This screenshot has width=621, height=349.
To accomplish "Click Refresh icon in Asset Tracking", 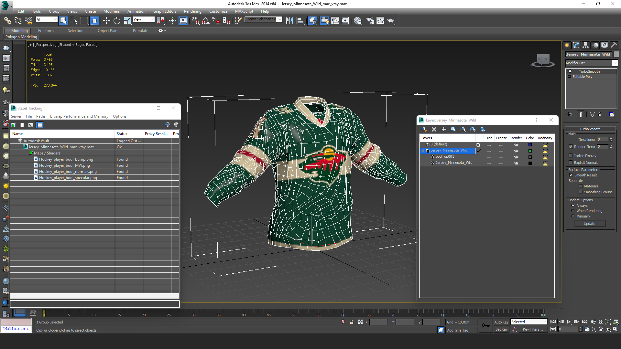I will [14, 125].
